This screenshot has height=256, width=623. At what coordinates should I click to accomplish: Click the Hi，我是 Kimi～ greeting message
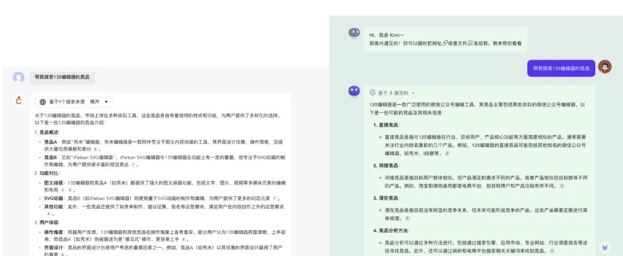pos(445,39)
